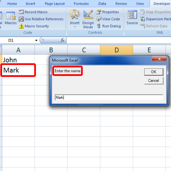Open control Properties
This screenshot has height=171, width=171.
(x=107, y=12)
